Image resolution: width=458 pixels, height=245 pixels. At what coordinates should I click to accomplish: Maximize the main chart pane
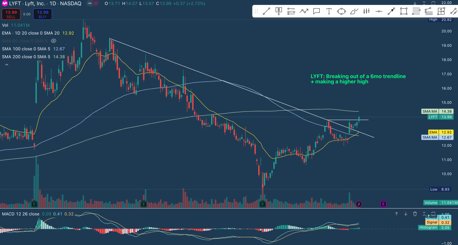(x=433, y=3)
